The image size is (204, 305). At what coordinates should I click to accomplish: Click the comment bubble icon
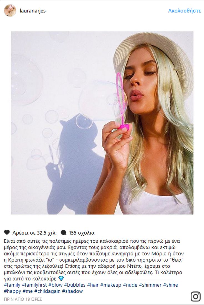(64, 233)
